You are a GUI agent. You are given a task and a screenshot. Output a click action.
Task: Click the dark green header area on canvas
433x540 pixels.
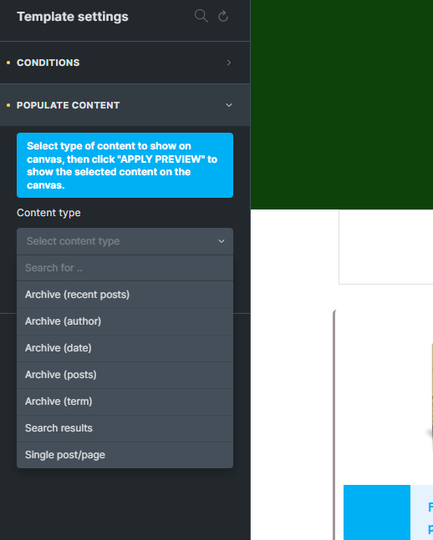click(x=342, y=104)
